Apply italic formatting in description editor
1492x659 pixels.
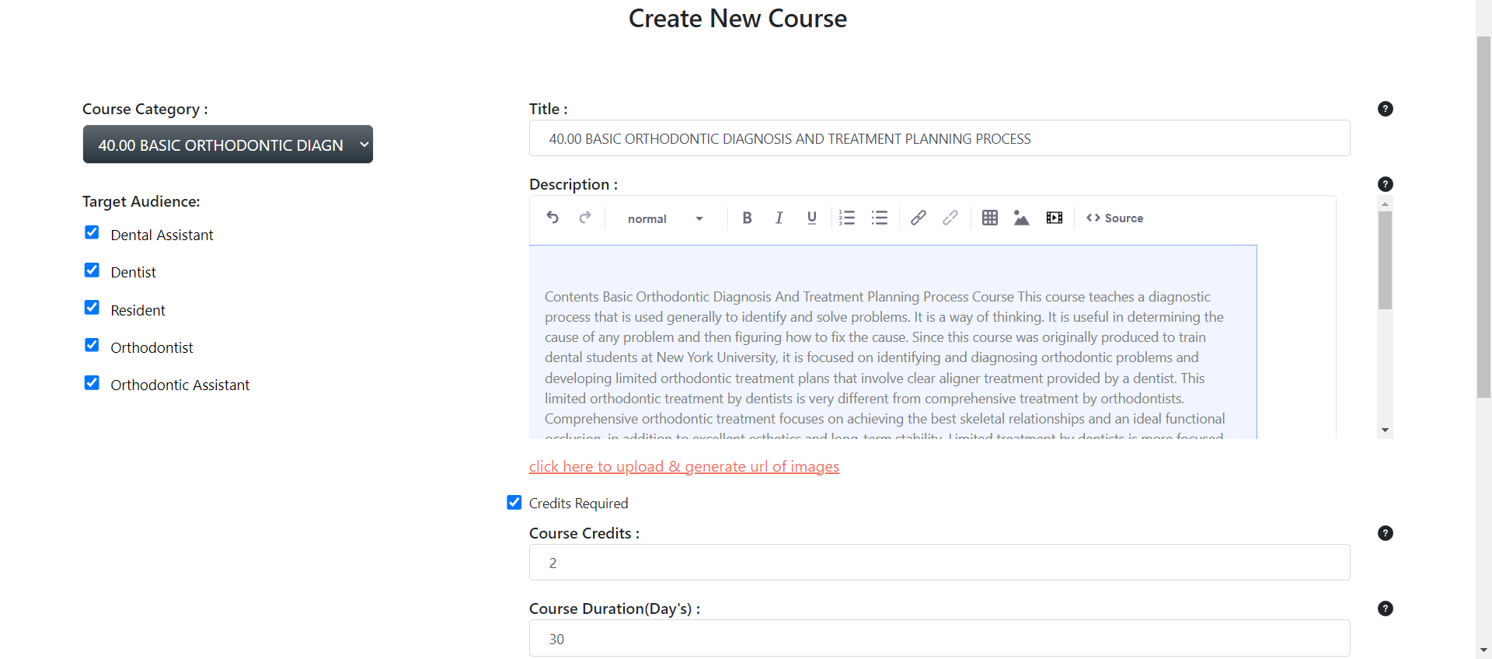(779, 218)
